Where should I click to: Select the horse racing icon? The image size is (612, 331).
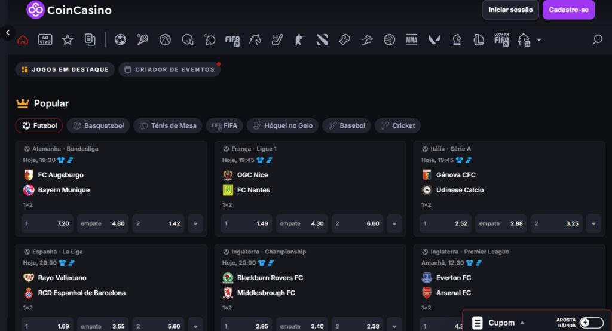pyautogui.click(x=255, y=40)
